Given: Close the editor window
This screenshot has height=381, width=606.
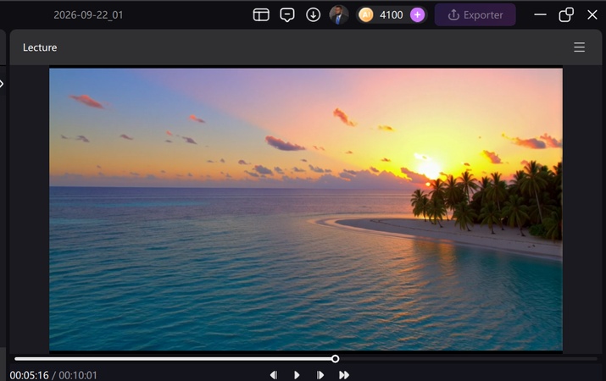Looking at the screenshot, I should pyautogui.click(x=592, y=15).
